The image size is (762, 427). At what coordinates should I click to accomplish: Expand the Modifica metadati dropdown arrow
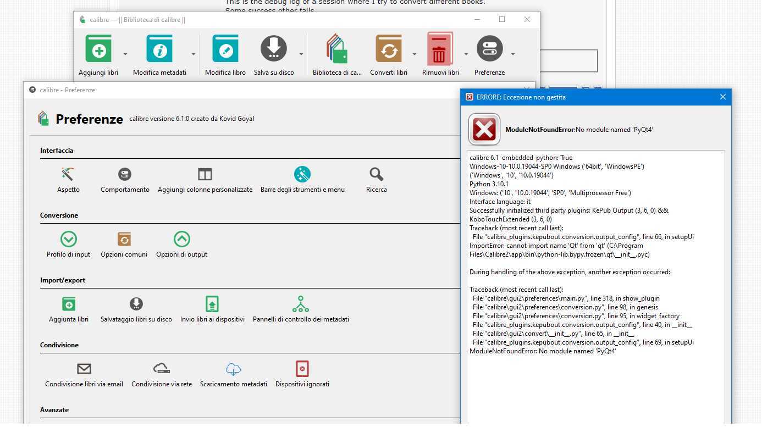[x=194, y=54]
